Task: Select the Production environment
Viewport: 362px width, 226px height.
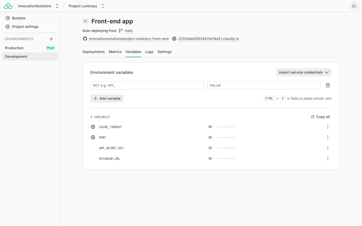Action: 30,48
